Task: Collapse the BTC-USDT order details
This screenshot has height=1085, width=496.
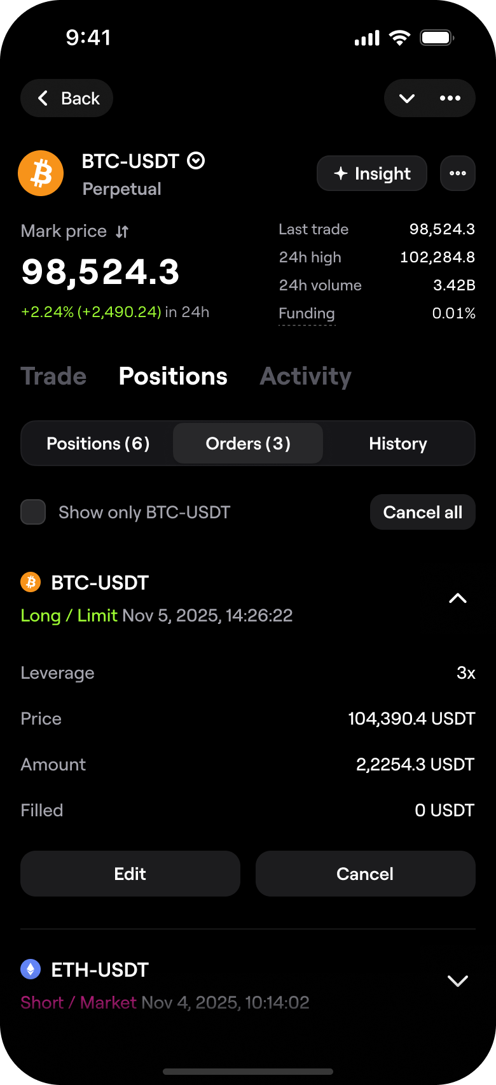Action: (458, 599)
